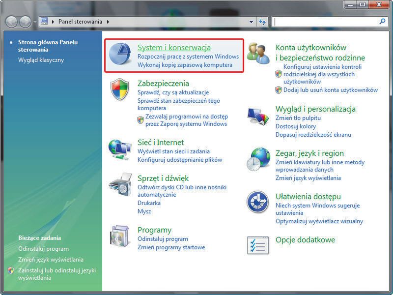
Task: Click the Drukarka link
Action: (x=149, y=203)
